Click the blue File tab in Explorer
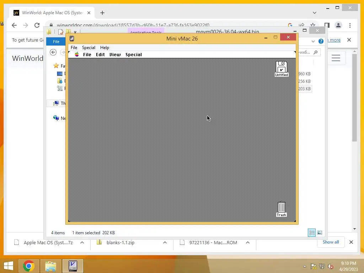 [56, 42]
